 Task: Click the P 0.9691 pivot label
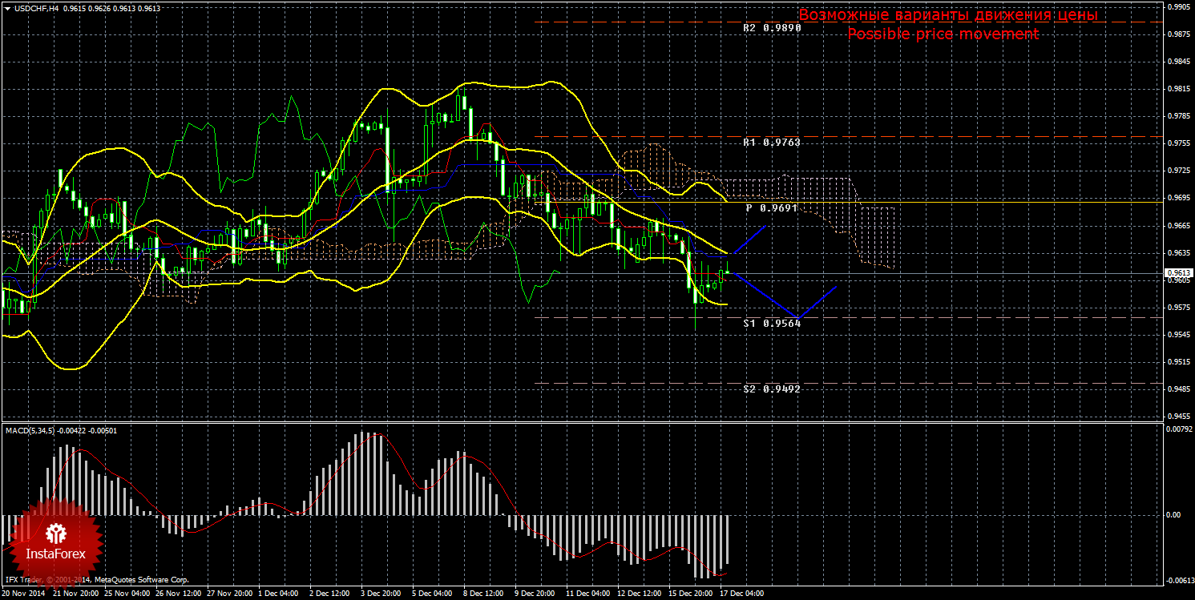(x=772, y=208)
